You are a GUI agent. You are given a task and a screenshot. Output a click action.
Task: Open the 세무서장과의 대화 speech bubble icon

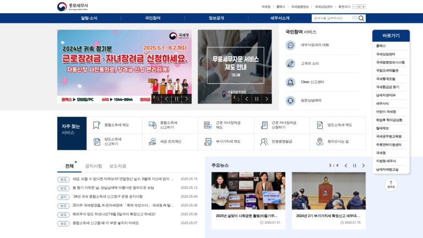pos(290,45)
